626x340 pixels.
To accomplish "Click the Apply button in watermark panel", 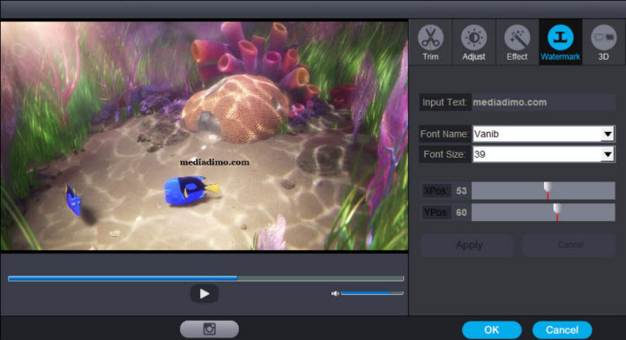I will (467, 245).
